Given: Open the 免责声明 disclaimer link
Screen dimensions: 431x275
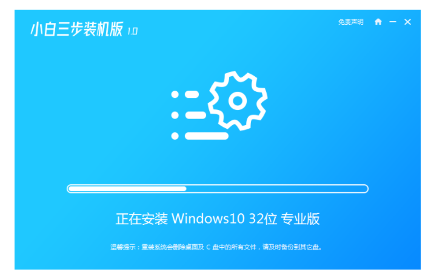Looking at the screenshot, I should 350,22.
